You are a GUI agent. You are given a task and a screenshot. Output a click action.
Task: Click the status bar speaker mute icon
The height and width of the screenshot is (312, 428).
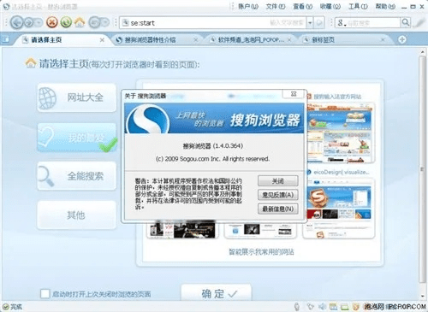(x=322, y=307)
